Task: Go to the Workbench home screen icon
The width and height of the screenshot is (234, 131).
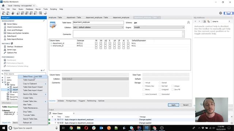Action: [3, 5]
